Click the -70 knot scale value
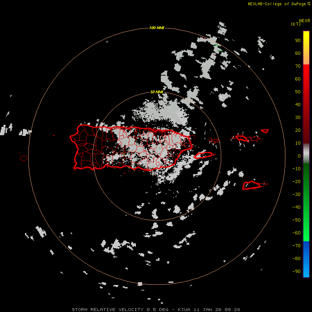 coord(296,245)
